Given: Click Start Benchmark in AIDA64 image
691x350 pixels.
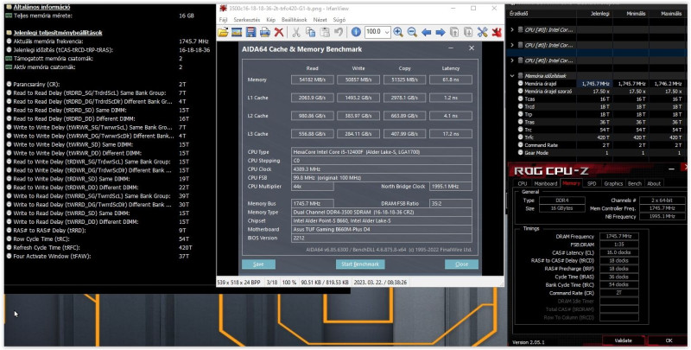Looking at the screenshot, I should 360,264.
